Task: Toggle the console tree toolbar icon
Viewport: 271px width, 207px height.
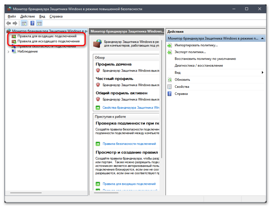Action: click(x=24, y=23)
